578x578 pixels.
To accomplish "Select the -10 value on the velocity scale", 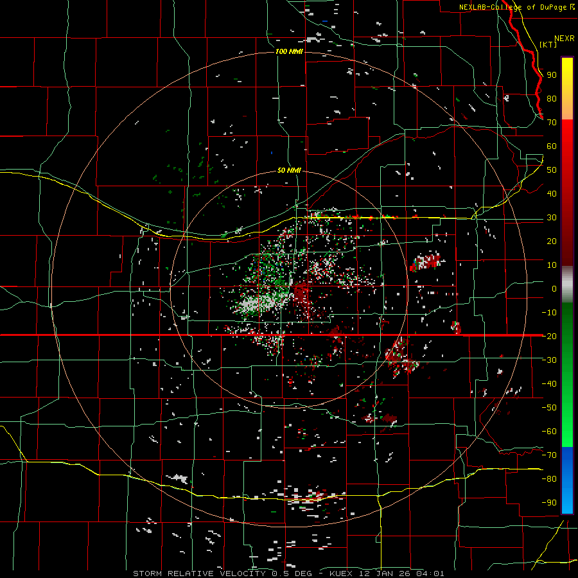I will tap(549, 313).
